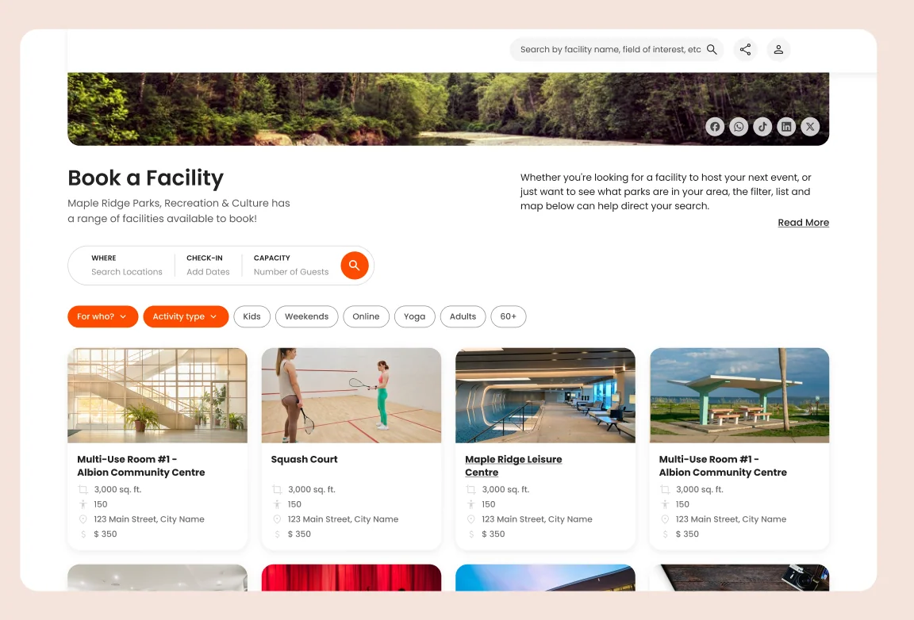Image resolution: width=914 pixels, height=620 pixels.
Task: Click "3,000 sq. ft." on the Maple Ridge Leisure Centre card
Action: 505,489
